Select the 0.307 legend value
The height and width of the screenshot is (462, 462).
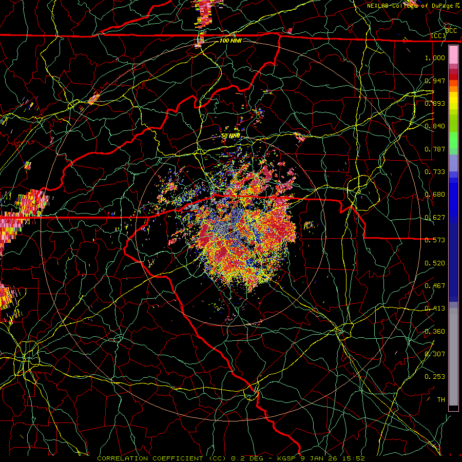point(435,354)
